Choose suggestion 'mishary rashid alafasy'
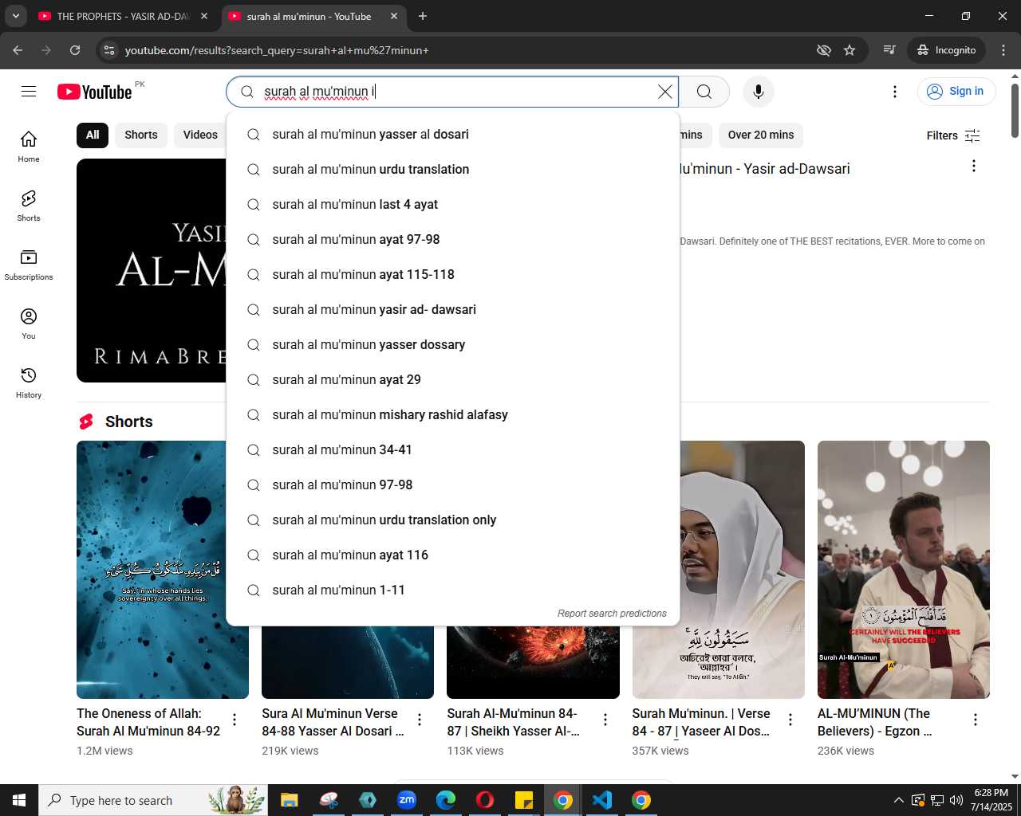The height and width of the screenshot is (816, 1021). coord(453,415)
